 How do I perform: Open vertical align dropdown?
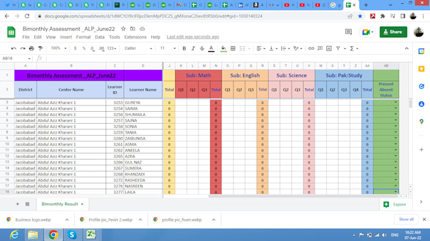pyautogui.click(x=273, y=49)
